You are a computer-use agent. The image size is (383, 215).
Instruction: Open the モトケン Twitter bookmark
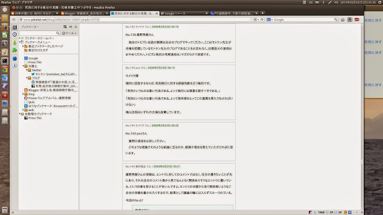pos(54,74)
